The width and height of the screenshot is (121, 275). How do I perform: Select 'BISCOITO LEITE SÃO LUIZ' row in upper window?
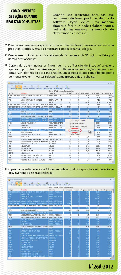click(60, 157)
